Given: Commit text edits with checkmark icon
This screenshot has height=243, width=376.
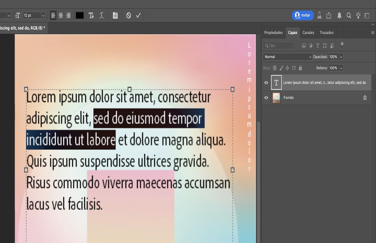Looking at the screenshot, I should (x=138, y=15).
